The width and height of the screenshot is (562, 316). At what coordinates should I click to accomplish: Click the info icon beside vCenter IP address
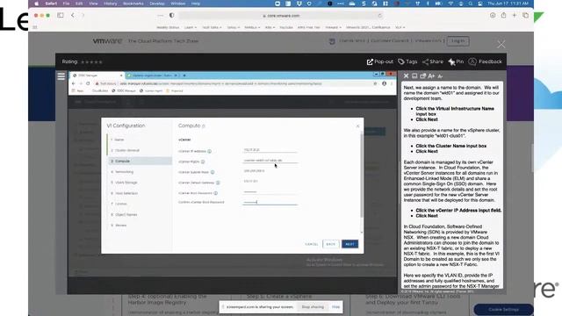210,151
